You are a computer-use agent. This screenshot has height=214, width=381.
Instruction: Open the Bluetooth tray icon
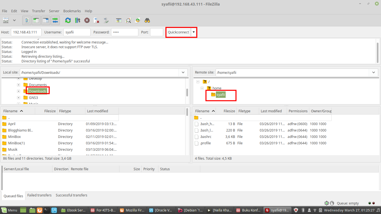[x=303, y=210]
